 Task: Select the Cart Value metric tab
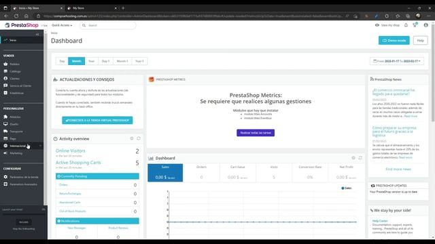(x=237, y=173)
